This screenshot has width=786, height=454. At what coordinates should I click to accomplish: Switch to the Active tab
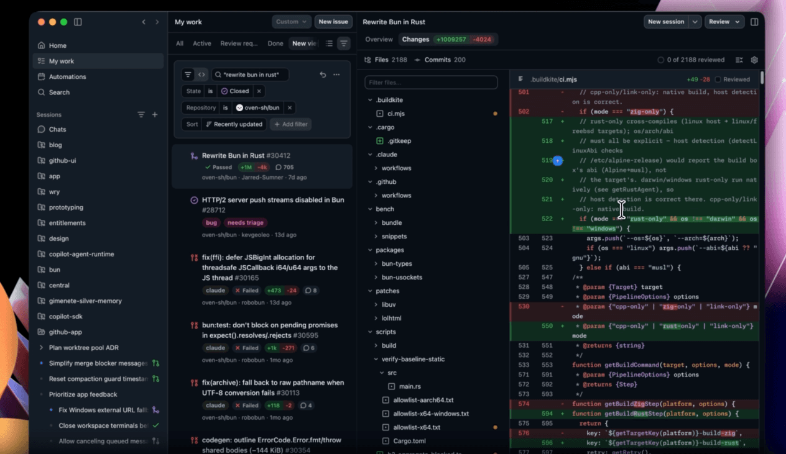pyautogui.click(x=202, y=43)
